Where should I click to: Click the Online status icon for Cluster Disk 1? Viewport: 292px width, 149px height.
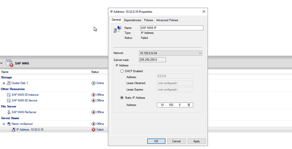[93, 83]
